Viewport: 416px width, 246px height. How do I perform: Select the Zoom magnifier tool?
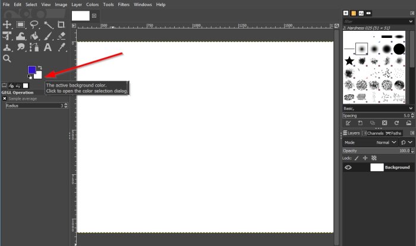pyautogui.click(x=7, y=59)
